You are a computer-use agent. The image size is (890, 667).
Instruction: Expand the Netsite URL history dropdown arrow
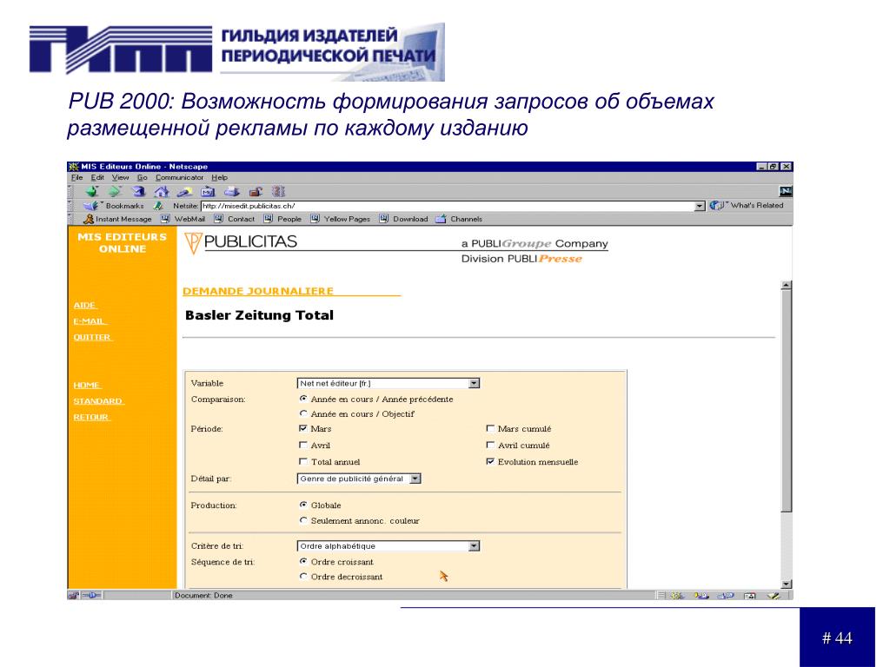(700, 206)
